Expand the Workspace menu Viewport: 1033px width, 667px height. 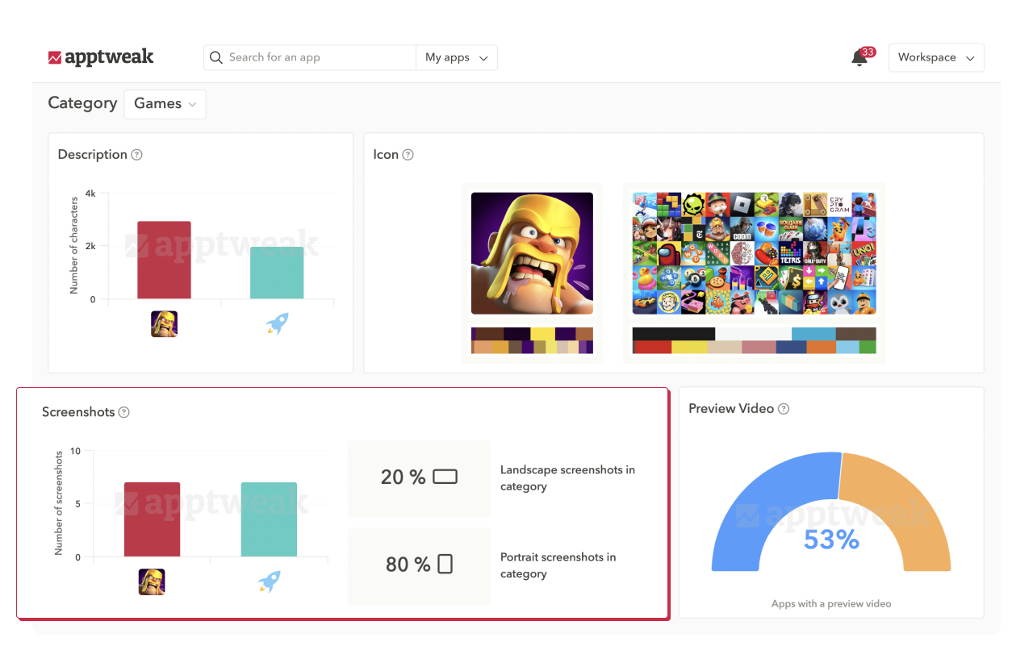coord(936,57)
